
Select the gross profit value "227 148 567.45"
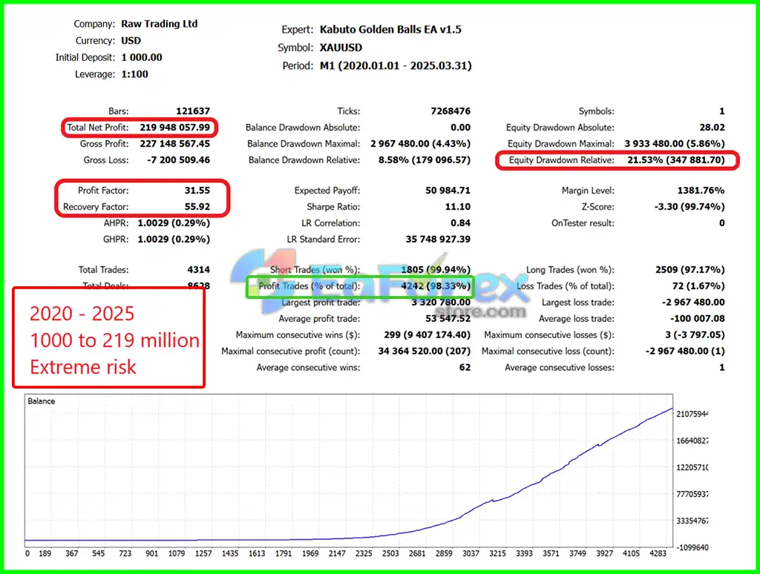[x=175, y=144]
